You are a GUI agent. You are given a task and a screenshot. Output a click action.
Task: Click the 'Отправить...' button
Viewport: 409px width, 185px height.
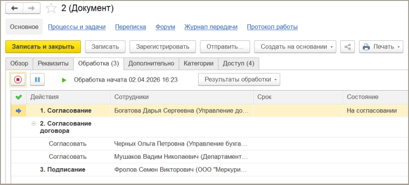tap(225, 47)
